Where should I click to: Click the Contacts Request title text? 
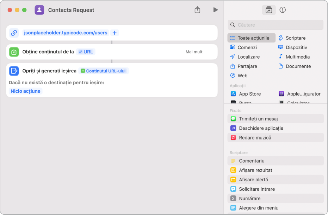tap(71, 10)
